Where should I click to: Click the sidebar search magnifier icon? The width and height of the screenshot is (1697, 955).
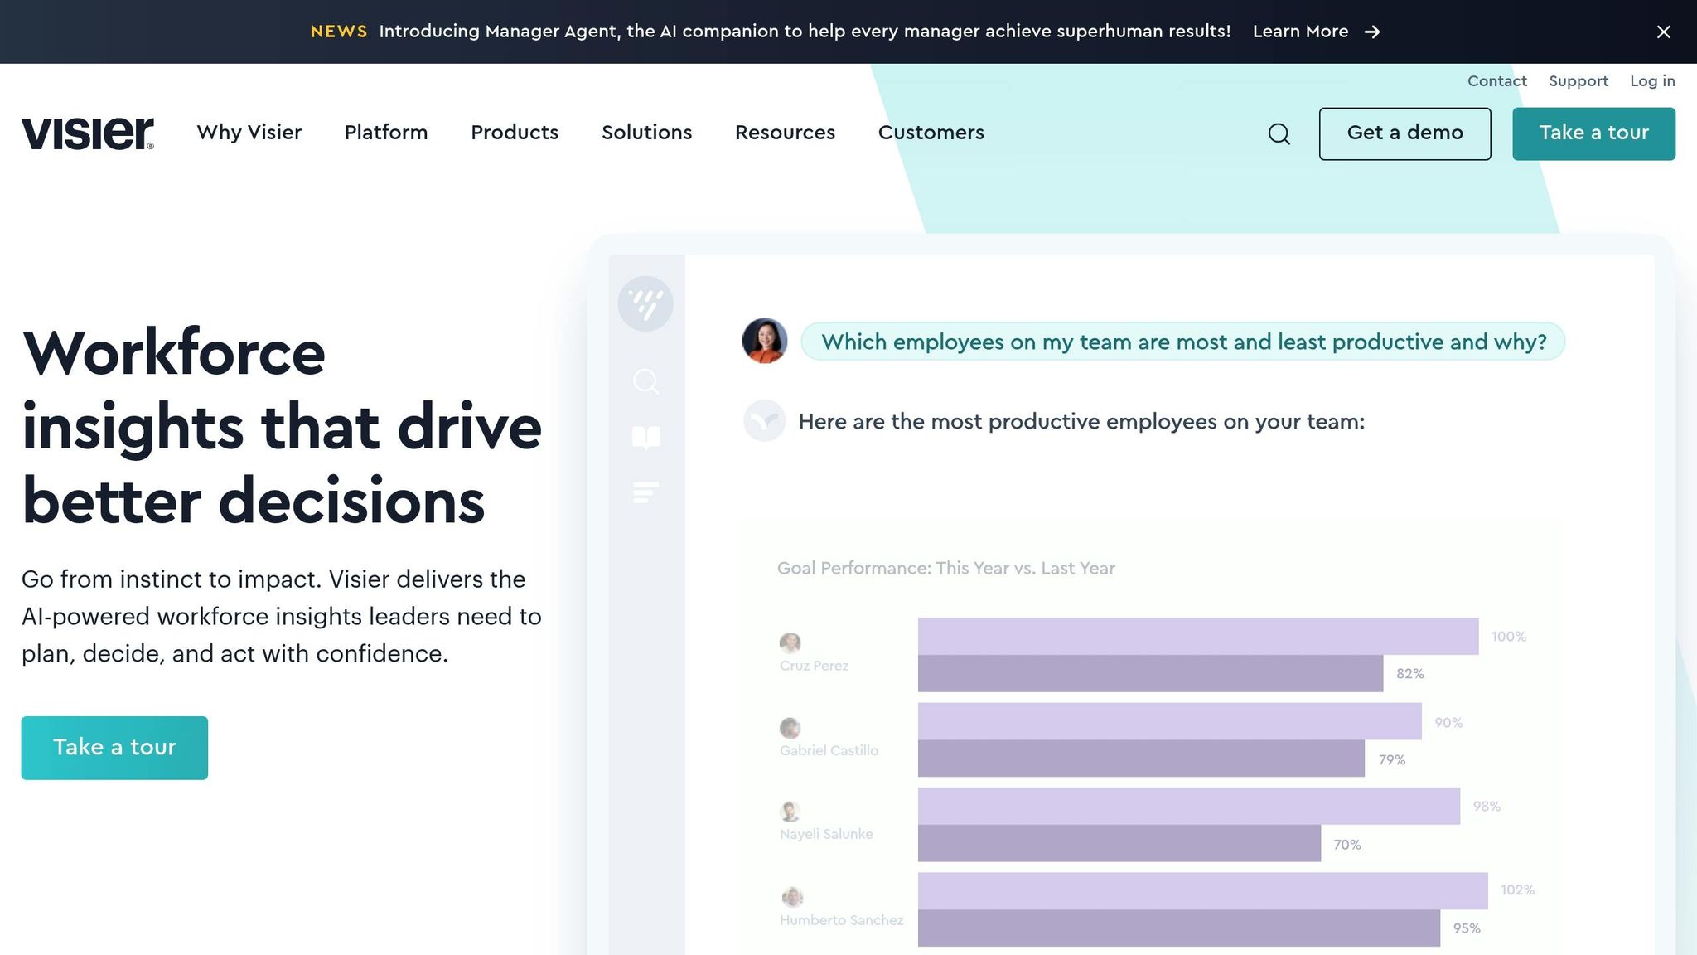[645, 381]
